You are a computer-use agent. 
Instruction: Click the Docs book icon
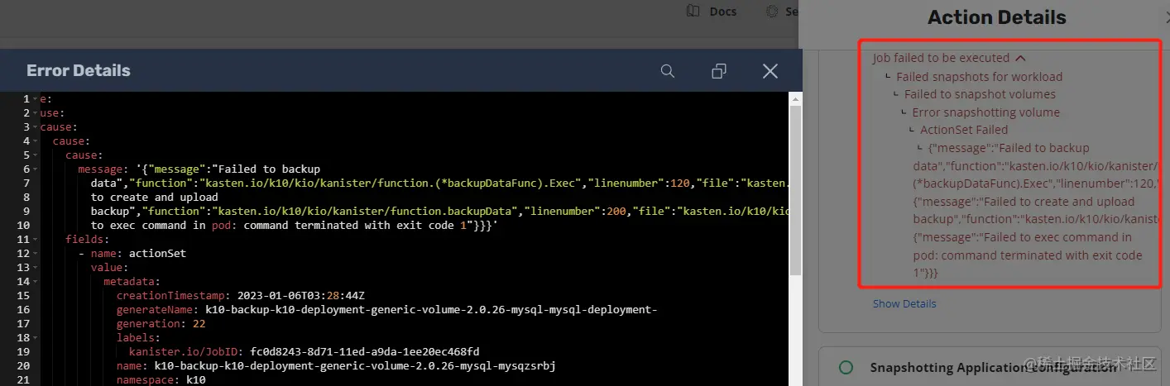(693, 12)
